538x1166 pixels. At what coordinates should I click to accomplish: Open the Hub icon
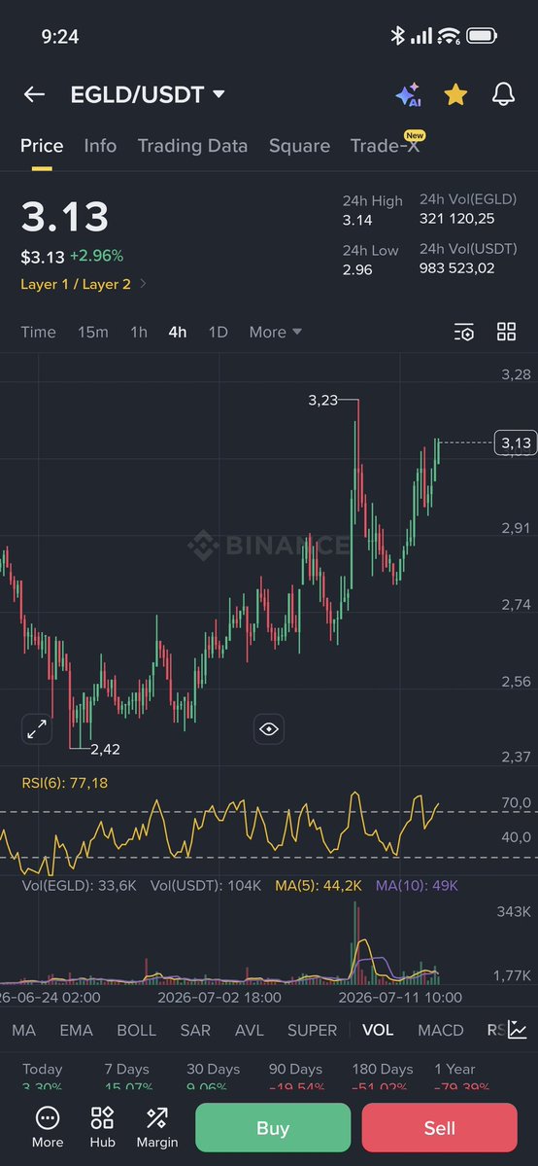pos(103,1127)
